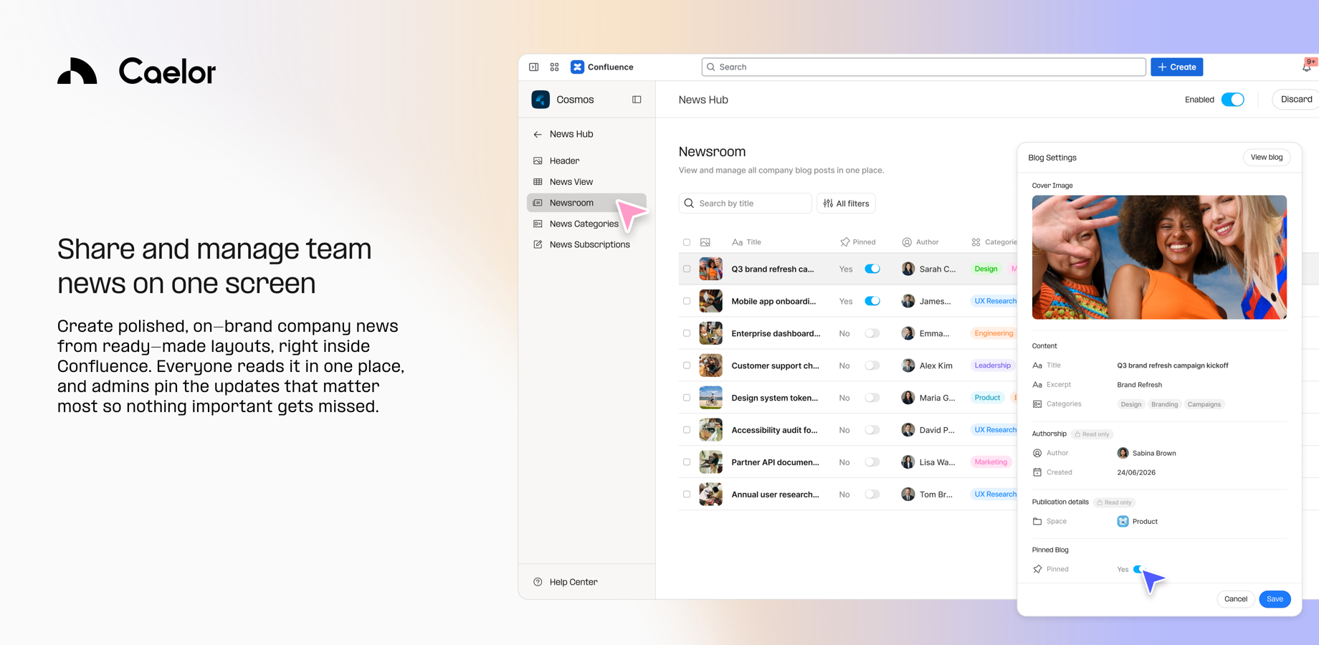Open News View in sidebar
The width and height of the screenshot is (1319, 645).
586,182
